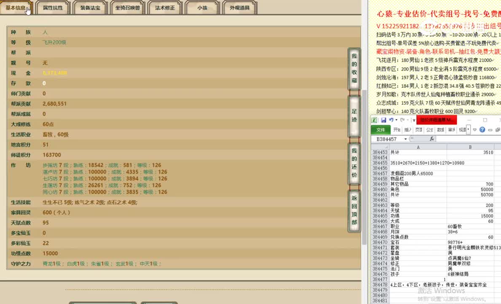Switch to the 插入 ribbon tab

[x=408, y=130]
